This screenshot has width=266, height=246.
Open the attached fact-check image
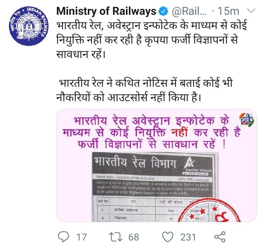tap(156, 165)
